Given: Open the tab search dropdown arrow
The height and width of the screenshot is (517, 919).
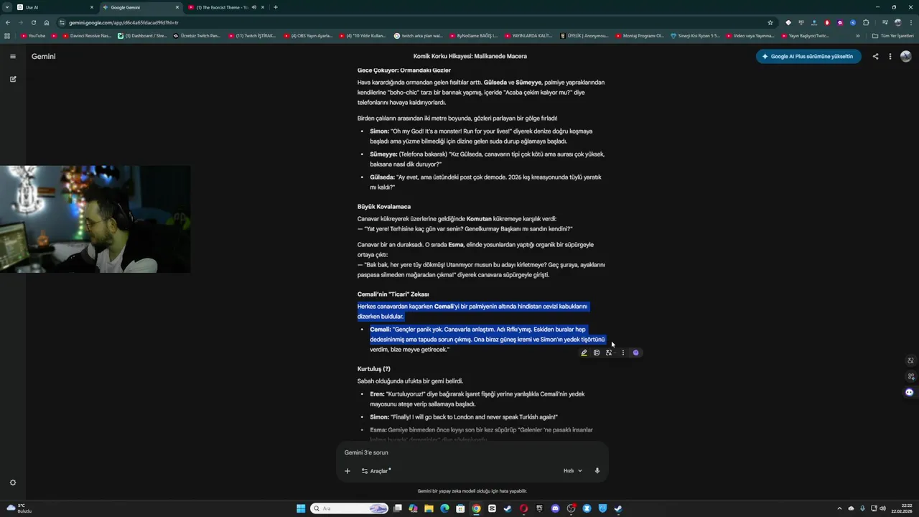Looking at the screenshot, I should tap(7, 7).
